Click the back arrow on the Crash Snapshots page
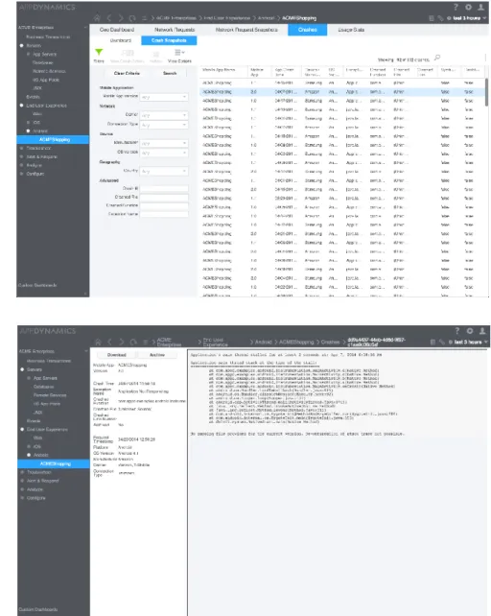The image size is (491, 616). [x=109, y=18]
